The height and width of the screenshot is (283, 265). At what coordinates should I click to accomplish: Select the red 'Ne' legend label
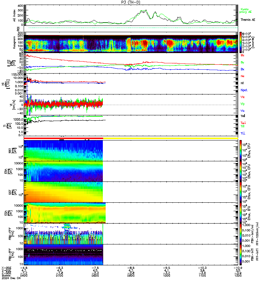point(242,76)
